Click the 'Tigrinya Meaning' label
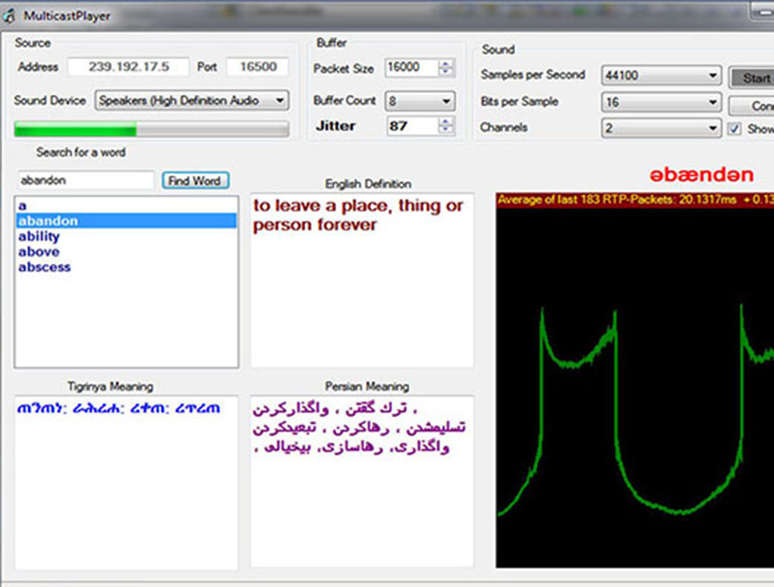Viewport: 774px width, 587px height. pos(110,386)
